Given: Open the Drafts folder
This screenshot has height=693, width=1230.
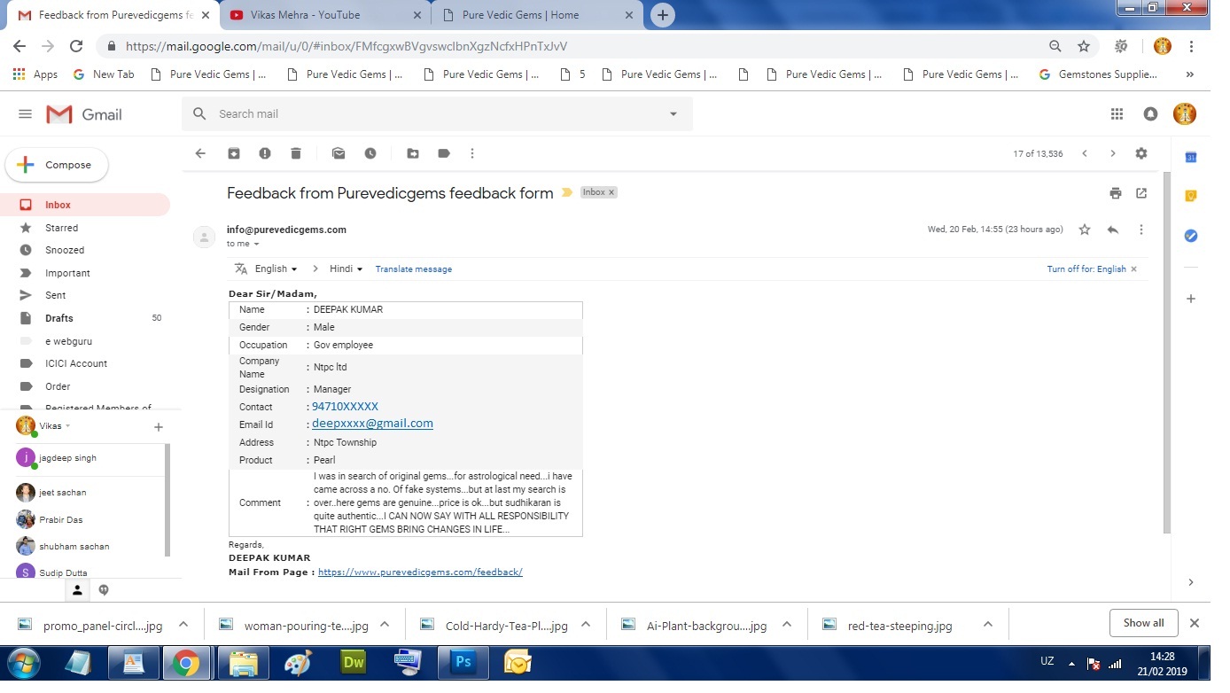Looking at the screenshot, I should tap(59, 318).
